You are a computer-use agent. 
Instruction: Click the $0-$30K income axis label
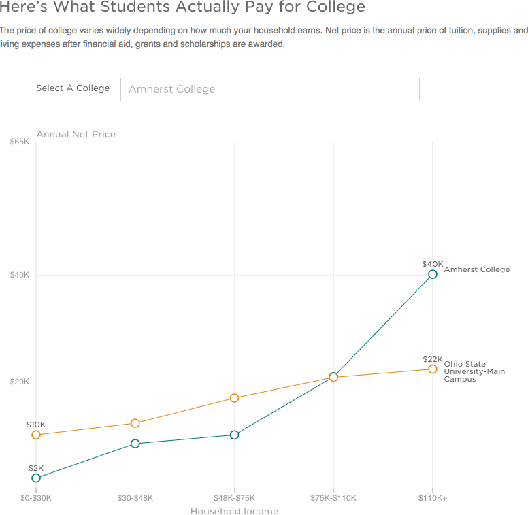pos(36,498)
